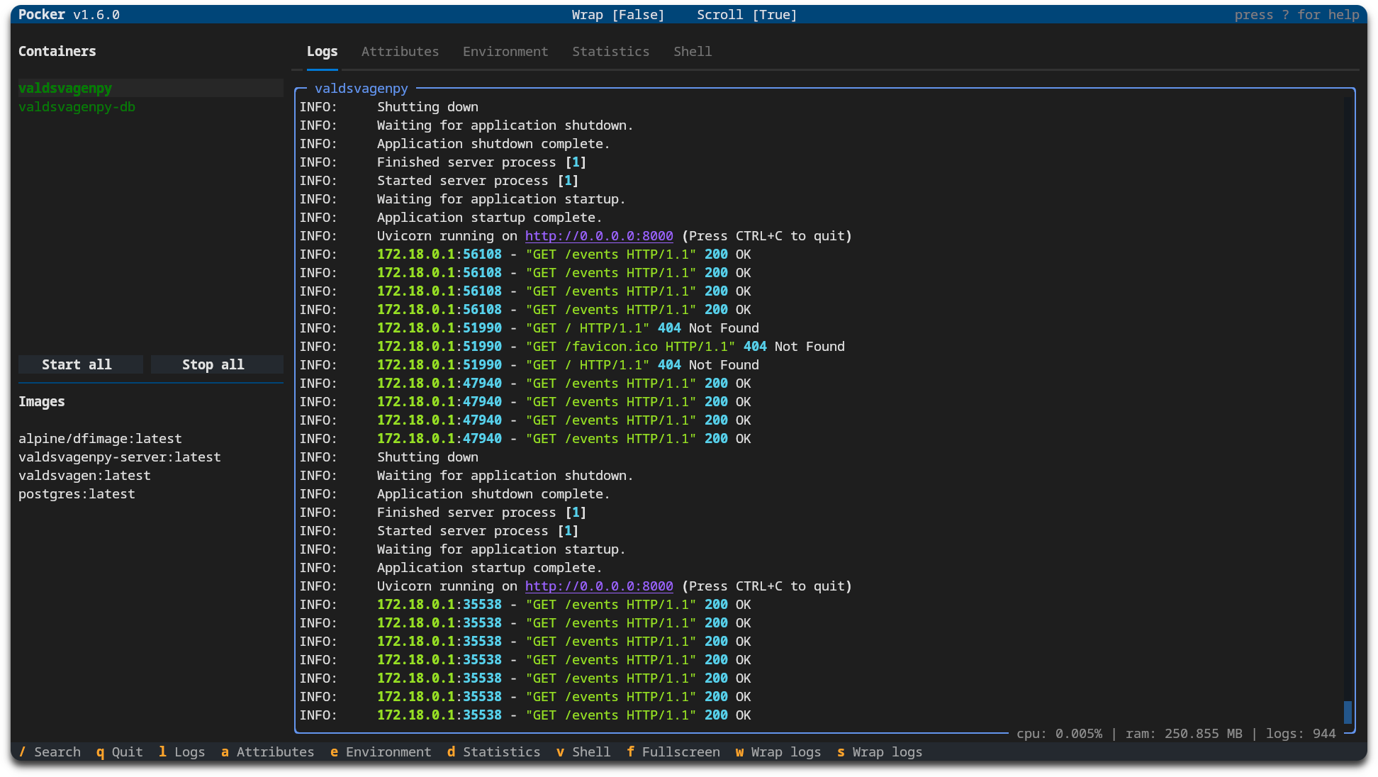Select the valdsvagenpy-server:latest image
This screenshot has height=777, width=1378.
(x=119, y=457)
